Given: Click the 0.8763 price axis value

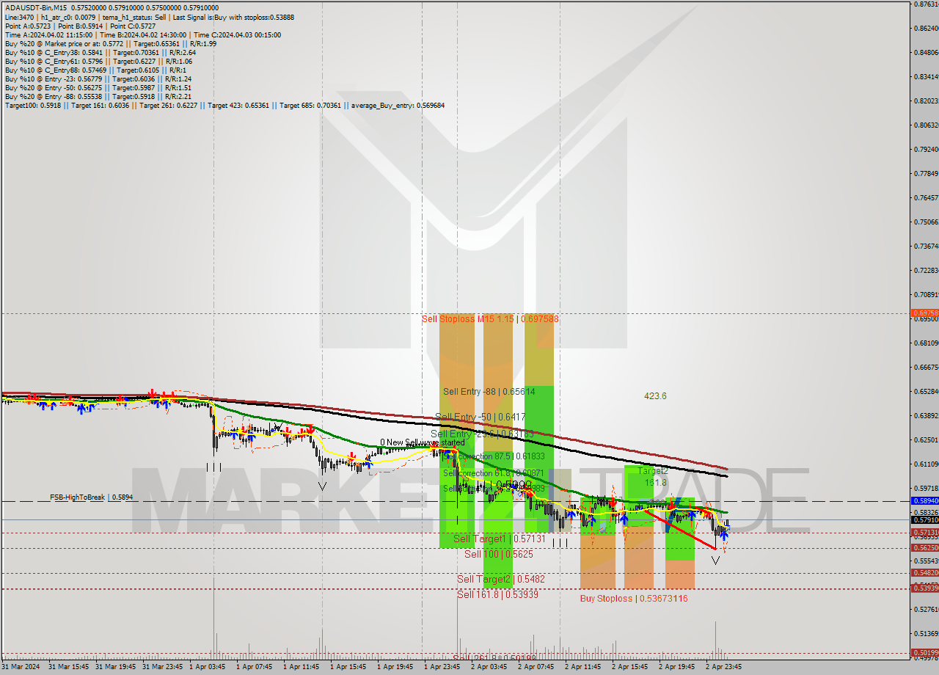Looking at the screenshot, I should (925, 4).
